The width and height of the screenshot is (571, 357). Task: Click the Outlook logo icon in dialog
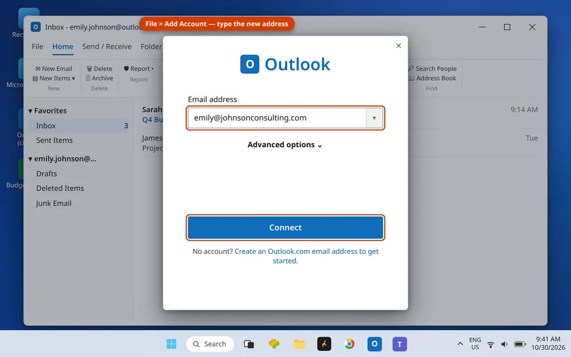point(249,64)
